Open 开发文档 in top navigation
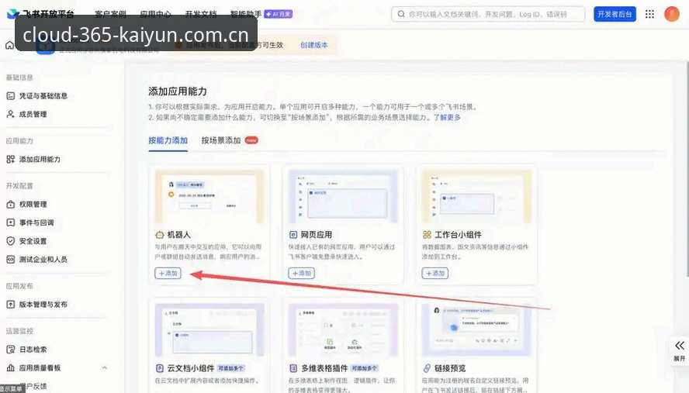 point(200,14)
